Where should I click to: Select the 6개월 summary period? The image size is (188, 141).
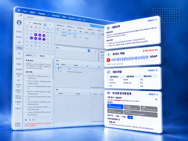[124, 117]
